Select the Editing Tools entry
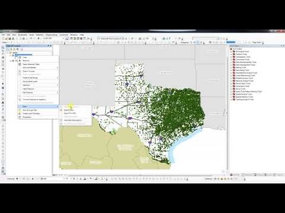 (240, 67)
